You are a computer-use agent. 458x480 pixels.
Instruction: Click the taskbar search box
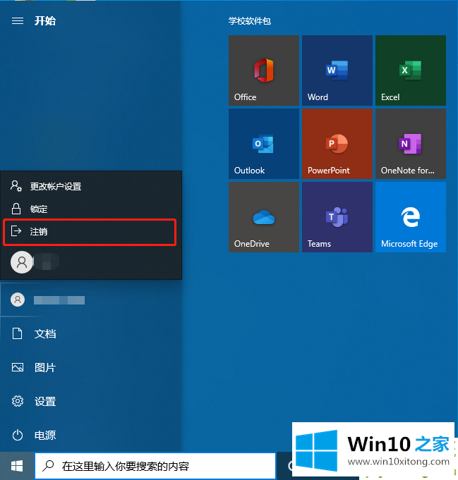coord(155,466)
